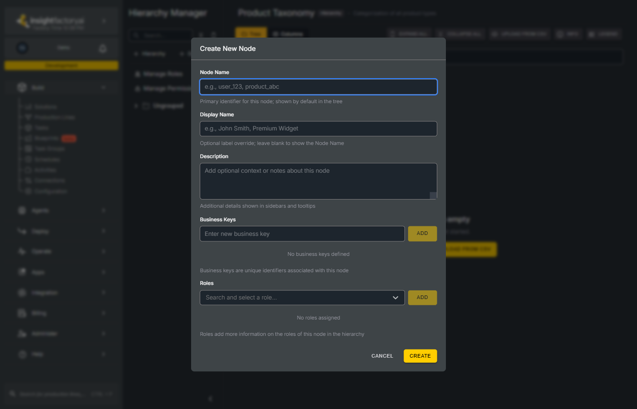Click the Help icon in the sidebar

tap(21, 354)
